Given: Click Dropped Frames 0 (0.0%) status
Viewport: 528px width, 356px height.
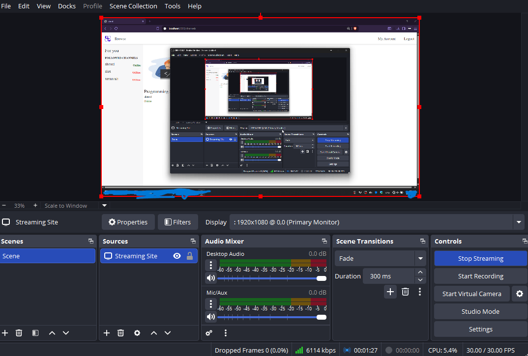Looking at the screenshot, I should (x=251, y=350).
